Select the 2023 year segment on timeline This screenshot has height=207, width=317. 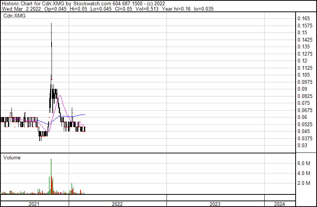215,204
